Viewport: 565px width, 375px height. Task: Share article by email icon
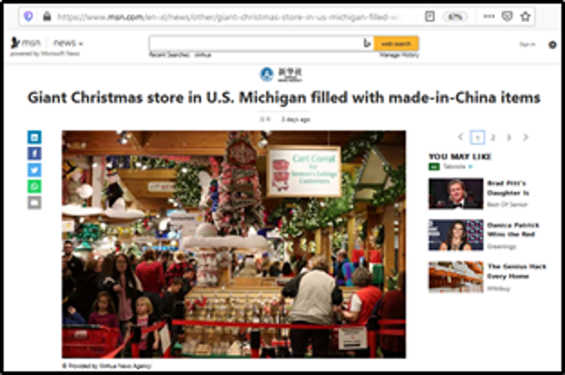34,203
